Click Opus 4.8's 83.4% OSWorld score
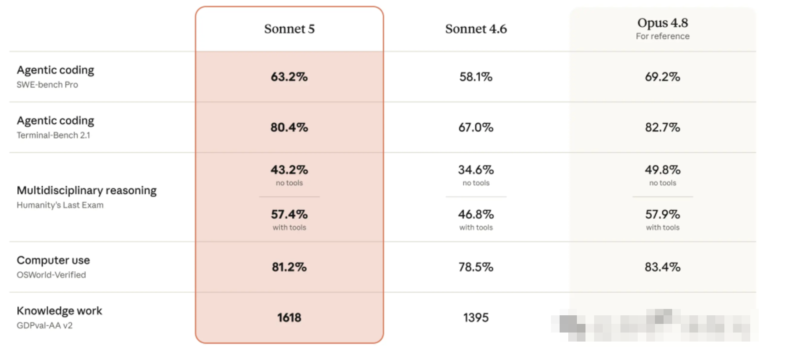 coord(662,267)
